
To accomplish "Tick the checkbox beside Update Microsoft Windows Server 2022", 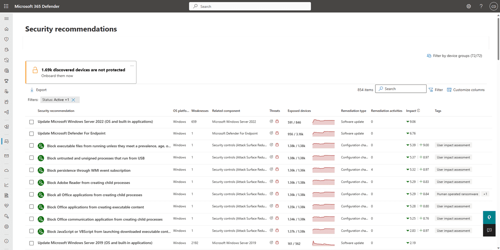I will click(31, 121).
